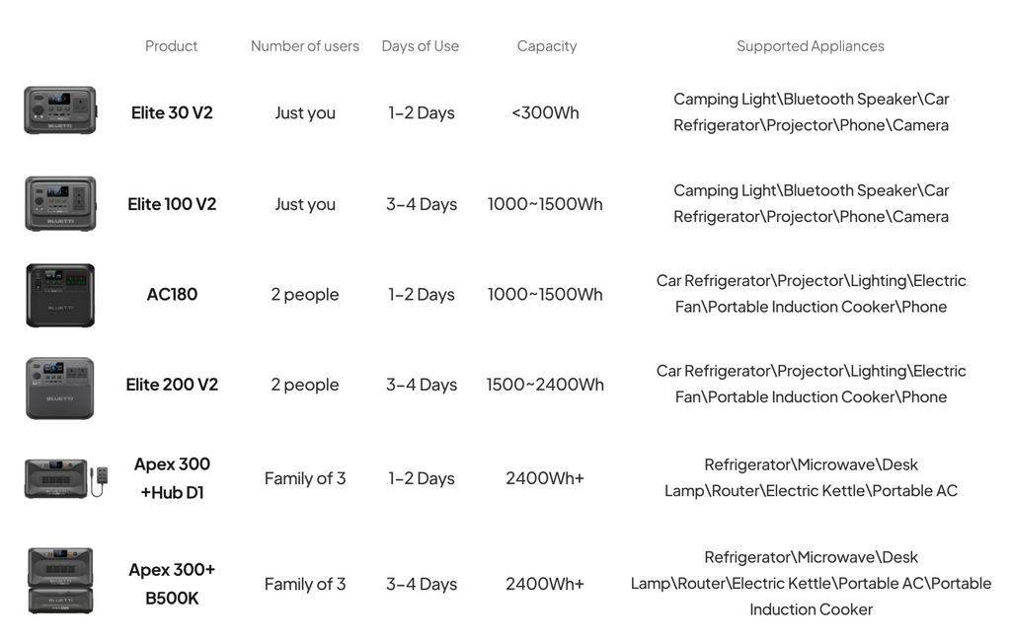Click the Apex 300 +Hub D1 name

click(x=172, y=477)
